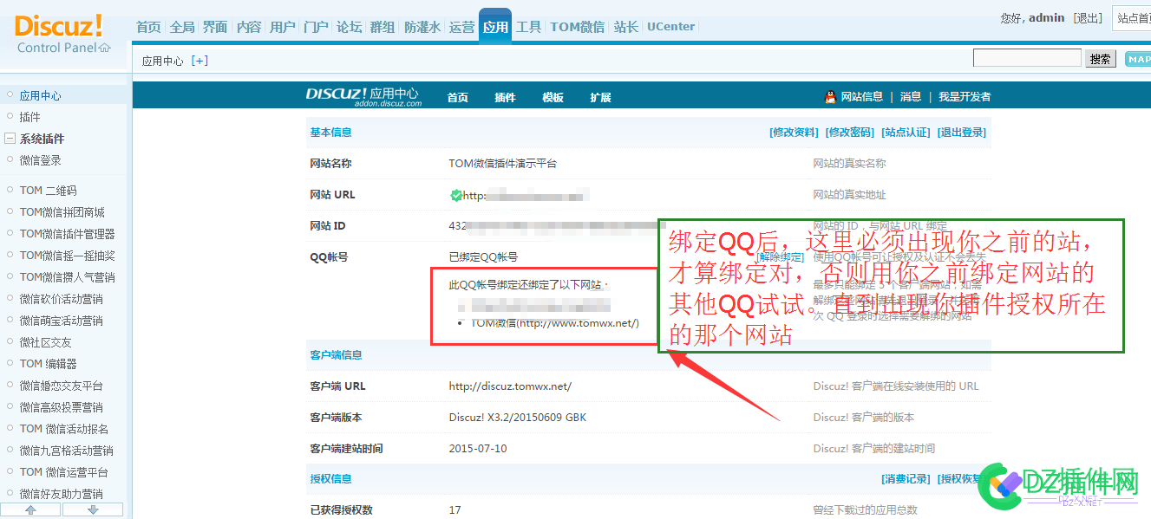The image size is (1151, 519).
Task: Click the up arrow below the sidebar
Action: coord(31,509)
